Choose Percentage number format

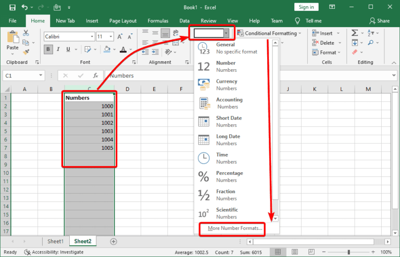click(233, 176)
